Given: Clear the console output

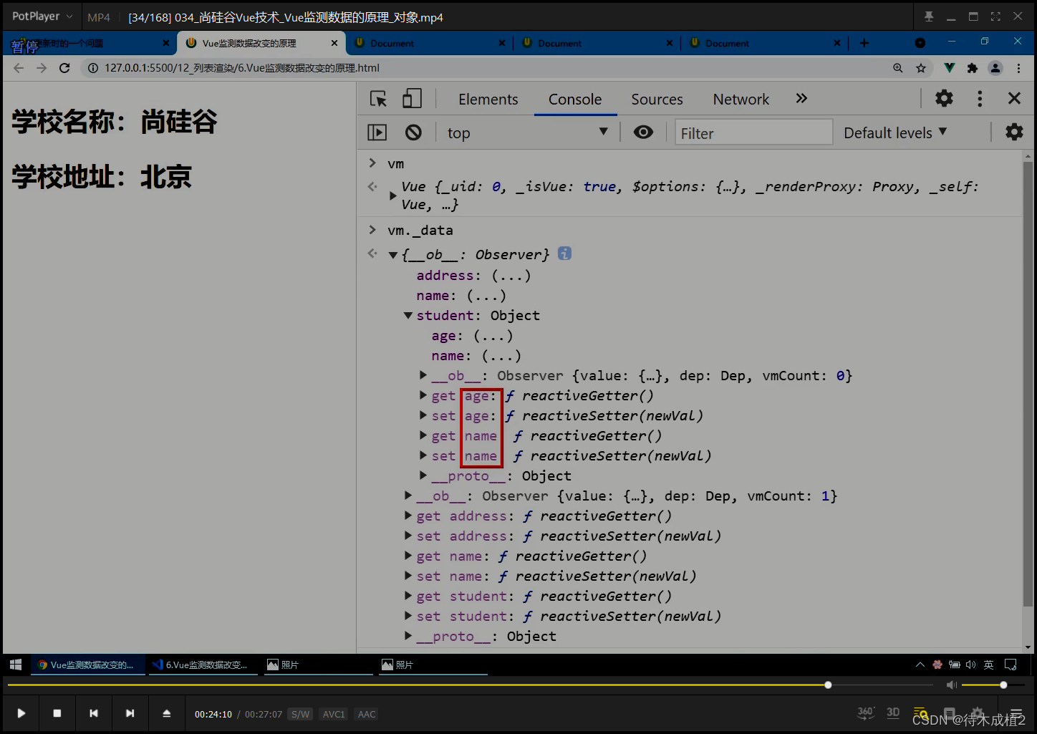Looking at the screenshot, I should pyautogui.click(x=413, y=132).
